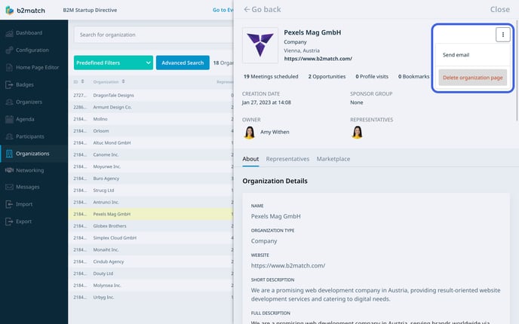Select the Export sidebar icon

9,222
